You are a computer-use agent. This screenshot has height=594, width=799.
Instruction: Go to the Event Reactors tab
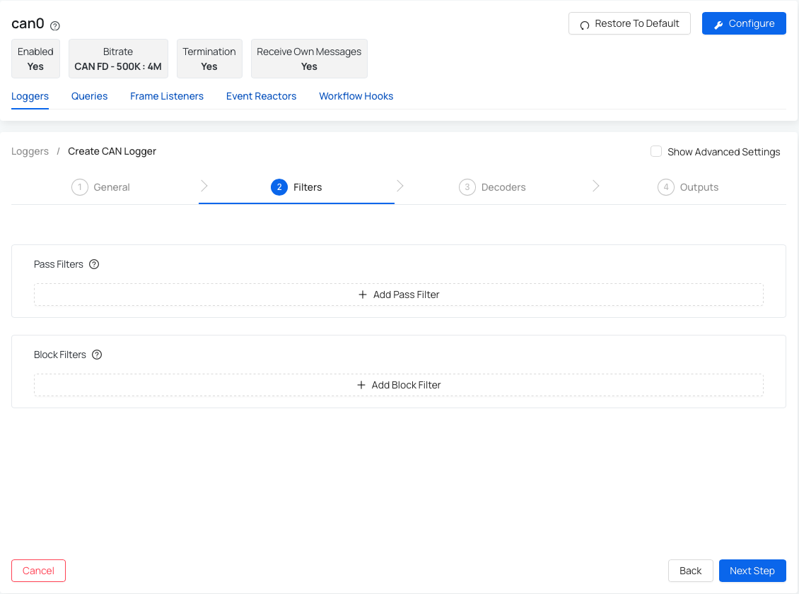(261, 96)
